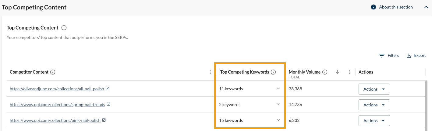Open three-dot menu for Competitor Content column
The height and width of the screenshot is (131, 432).
(x=210, y=72)
